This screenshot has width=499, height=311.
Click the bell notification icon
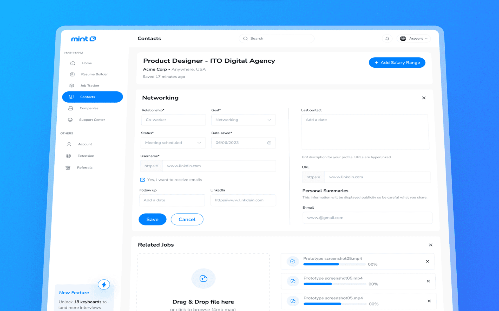point(387,38)
